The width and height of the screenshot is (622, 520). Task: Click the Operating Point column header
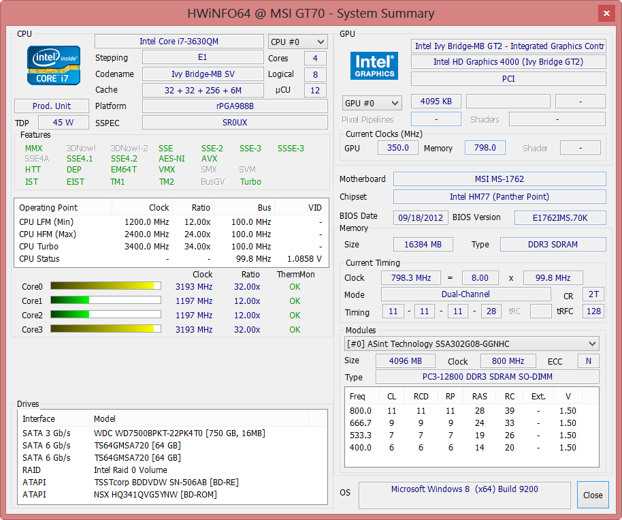[63, 207]
